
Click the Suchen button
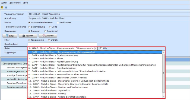pyautogui.click(x=28, y=36)
